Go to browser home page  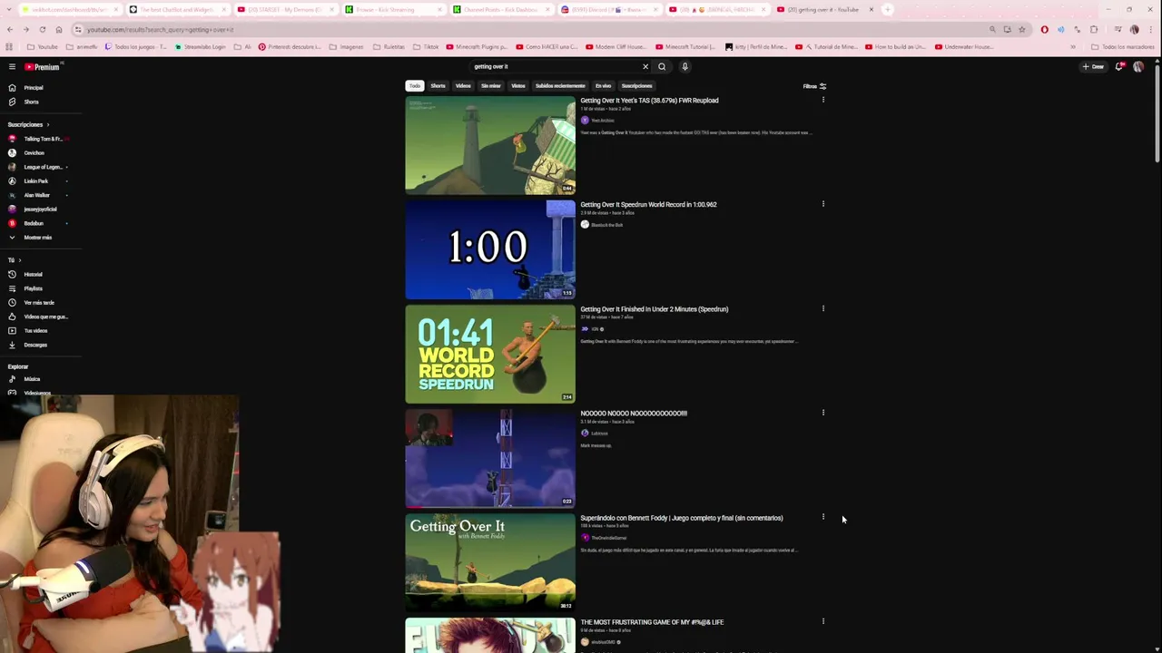tap(59, 29)
